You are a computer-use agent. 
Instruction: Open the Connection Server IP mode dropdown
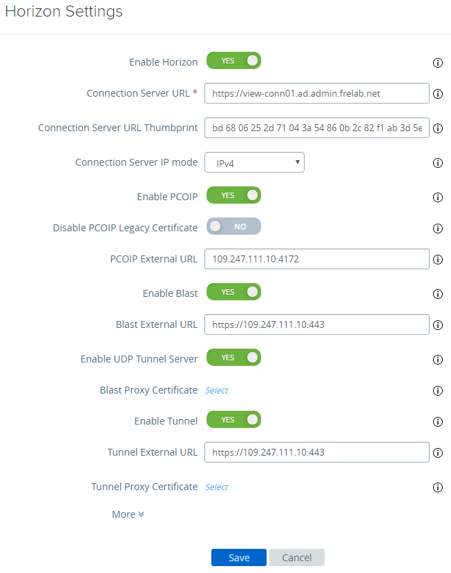pos(254,162)
